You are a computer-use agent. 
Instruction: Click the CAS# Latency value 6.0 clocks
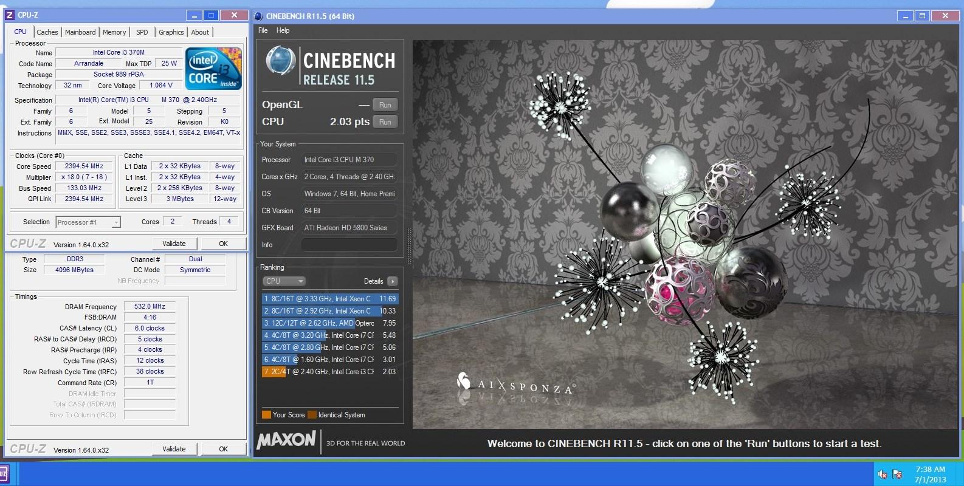[150, 328]
